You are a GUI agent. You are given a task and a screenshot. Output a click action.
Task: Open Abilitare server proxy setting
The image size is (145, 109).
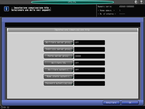coord(59,42)
